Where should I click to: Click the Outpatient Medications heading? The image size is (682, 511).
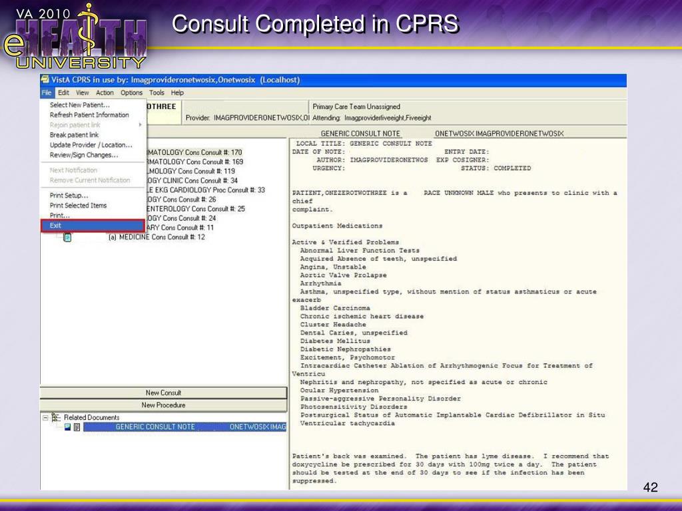(337, 226)
